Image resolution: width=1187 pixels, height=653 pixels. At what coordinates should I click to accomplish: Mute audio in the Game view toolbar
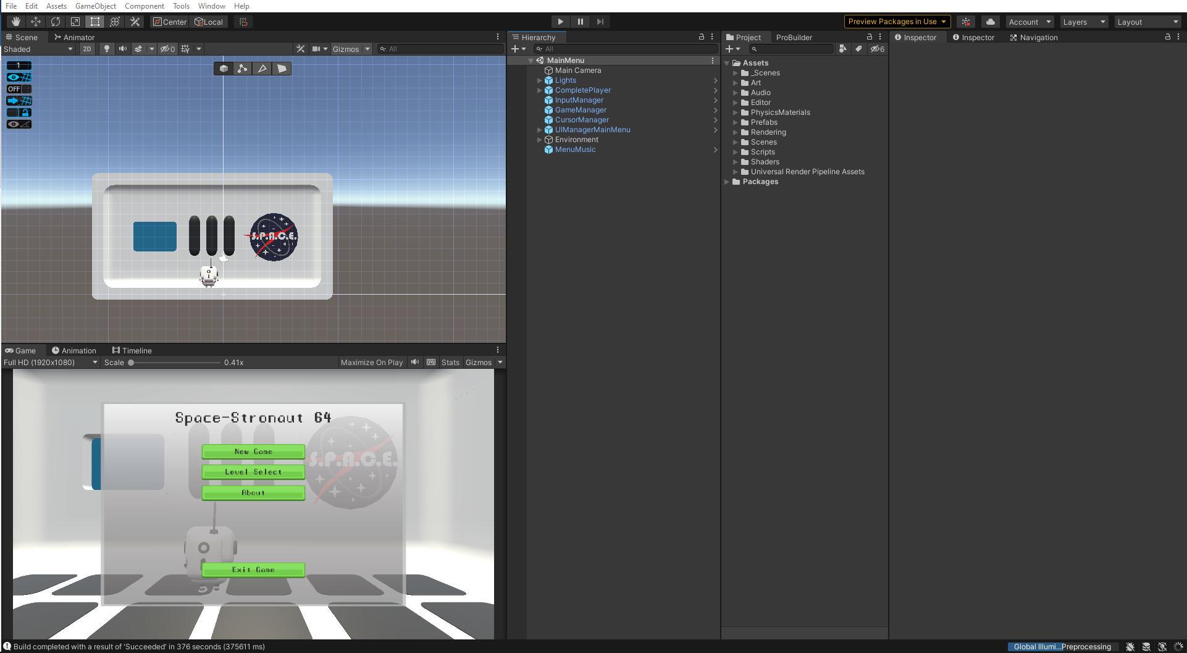tap(414, 362)
